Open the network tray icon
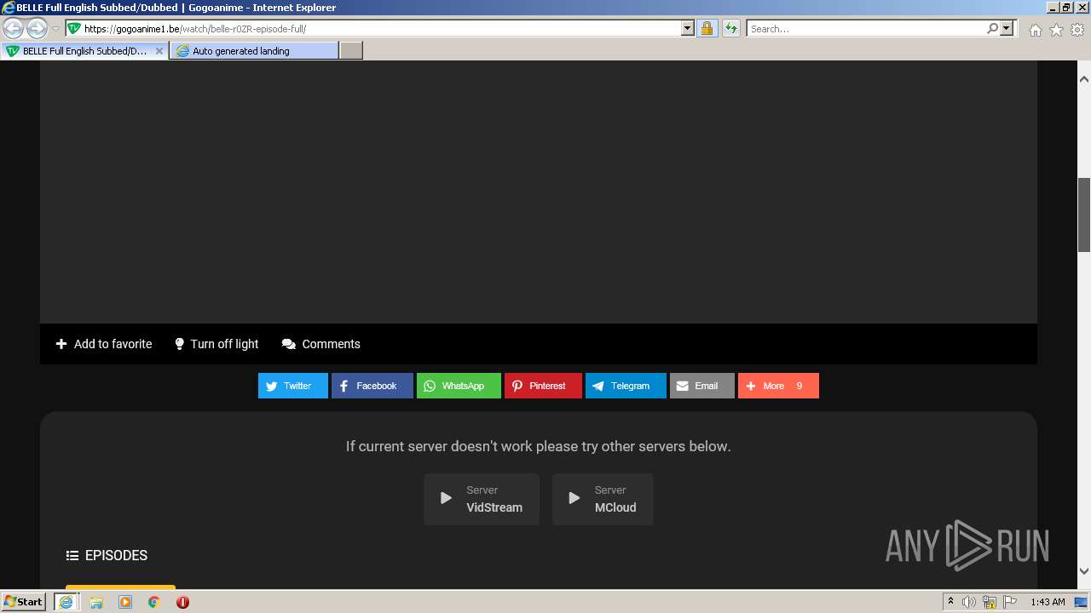 coord(990,602)
